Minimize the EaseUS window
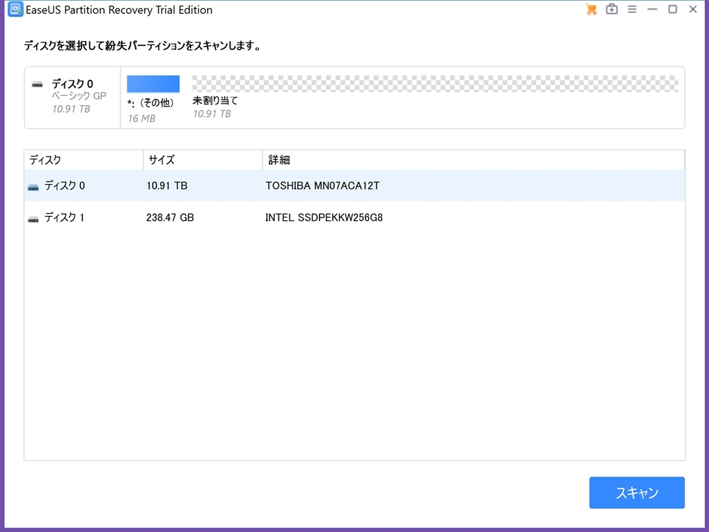Image resolution: width=709 pixels, height=532 pixels. tap(652, 10)
